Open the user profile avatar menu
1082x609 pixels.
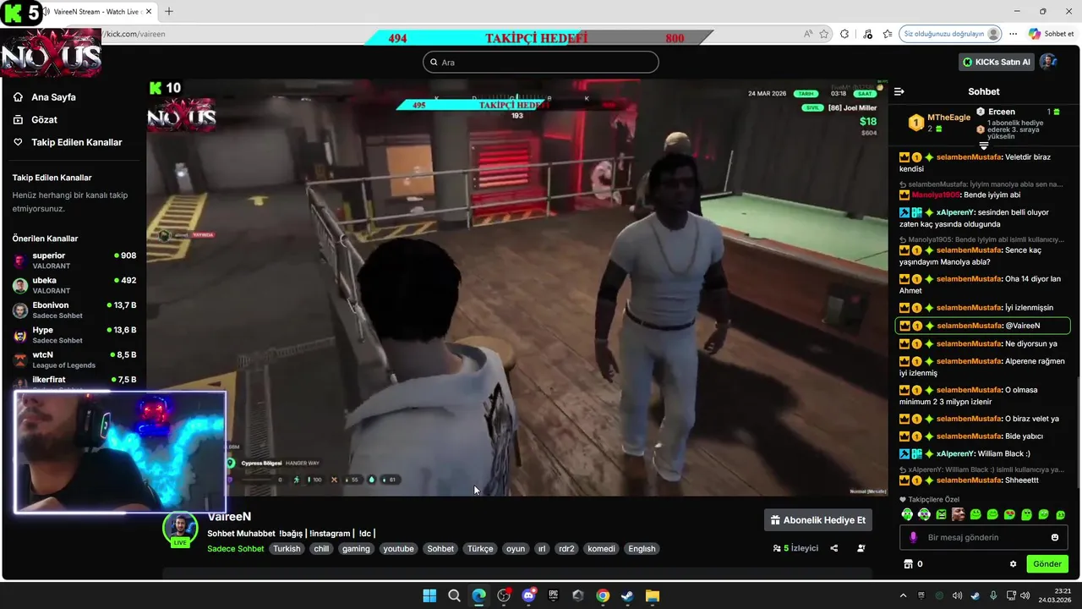[x=1048, y=62]
